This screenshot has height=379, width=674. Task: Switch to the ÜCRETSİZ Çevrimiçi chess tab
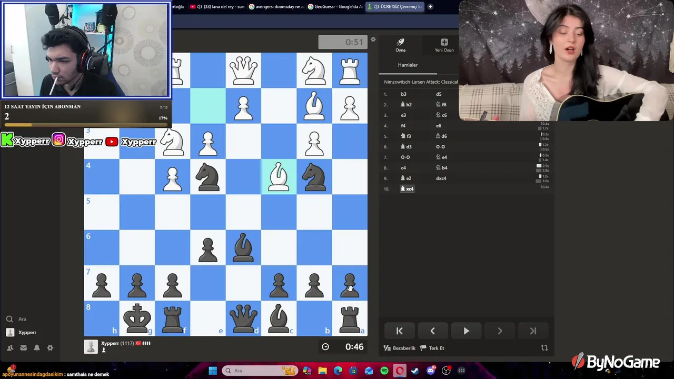395,6
